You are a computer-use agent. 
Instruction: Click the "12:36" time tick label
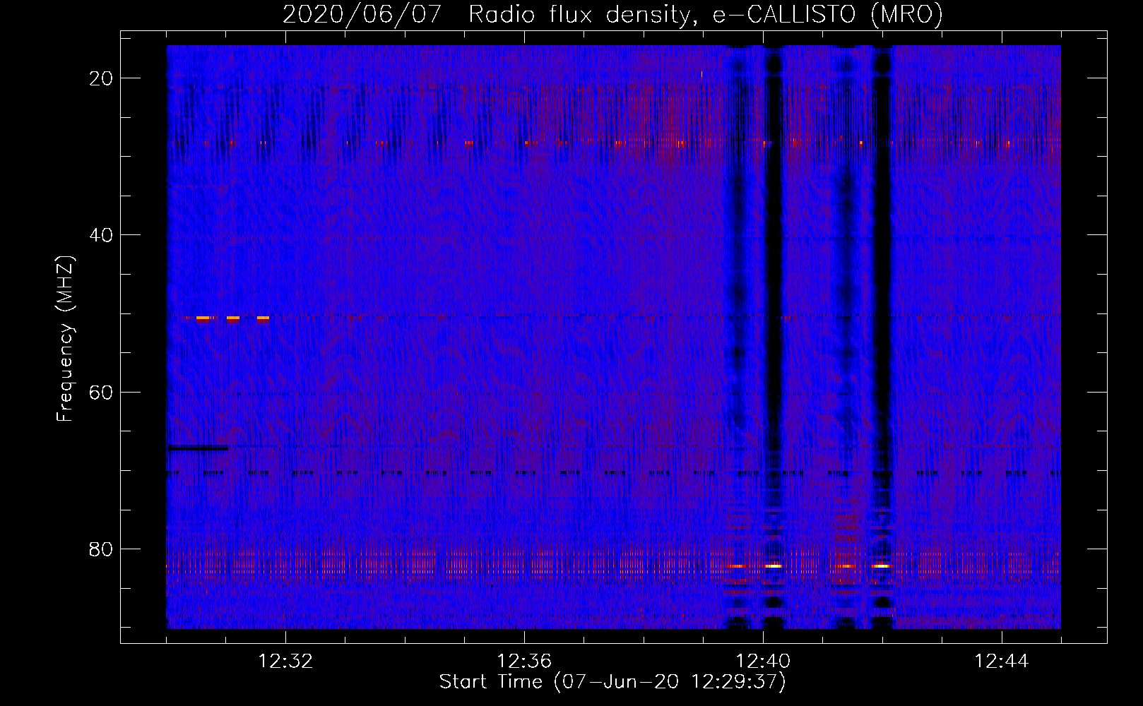(x=524, y=662)
